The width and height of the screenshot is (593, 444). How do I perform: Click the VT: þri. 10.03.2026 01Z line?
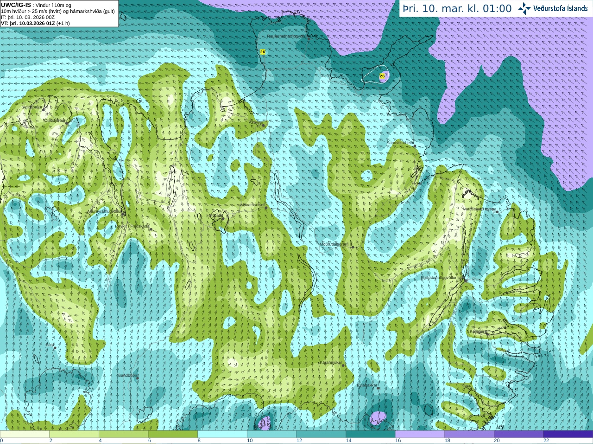click(35, 23)
